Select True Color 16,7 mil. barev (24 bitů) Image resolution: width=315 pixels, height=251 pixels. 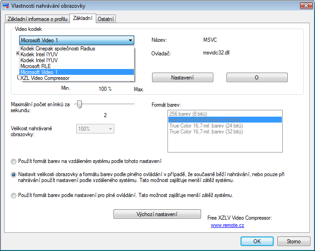point(225,126)
